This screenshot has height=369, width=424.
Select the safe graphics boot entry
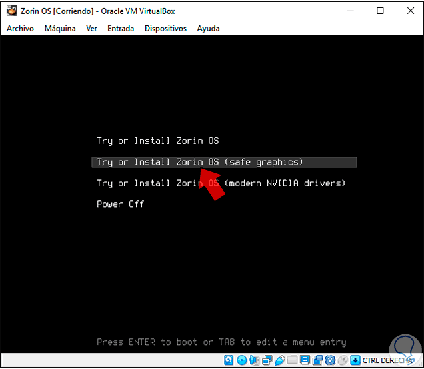(x=224, y=162)
